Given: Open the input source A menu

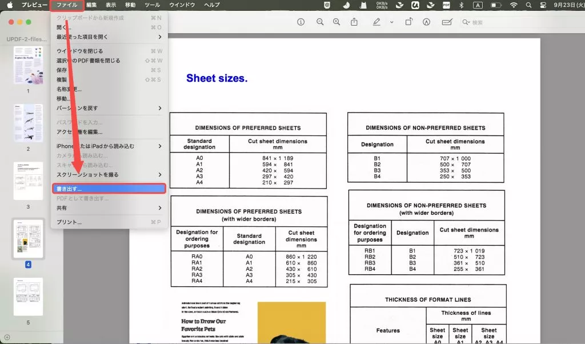Looking at the screenshot, I should (478, 5).
